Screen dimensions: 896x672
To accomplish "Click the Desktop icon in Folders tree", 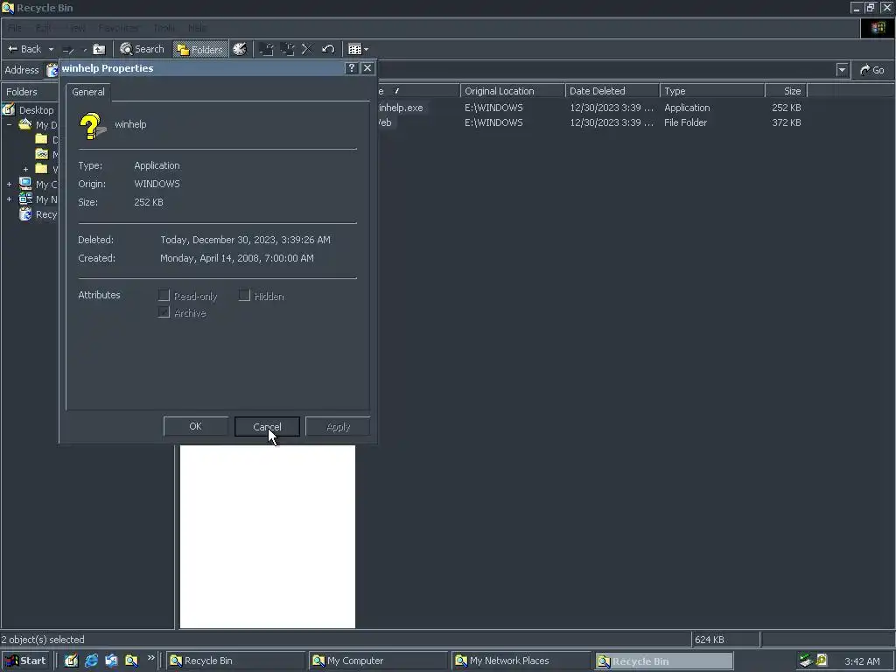I will pos(9,109).
